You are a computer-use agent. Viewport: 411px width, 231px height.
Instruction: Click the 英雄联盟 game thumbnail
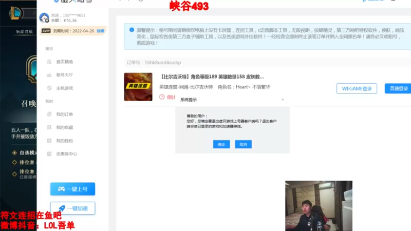pyautogui.click(x=138, y=87)
